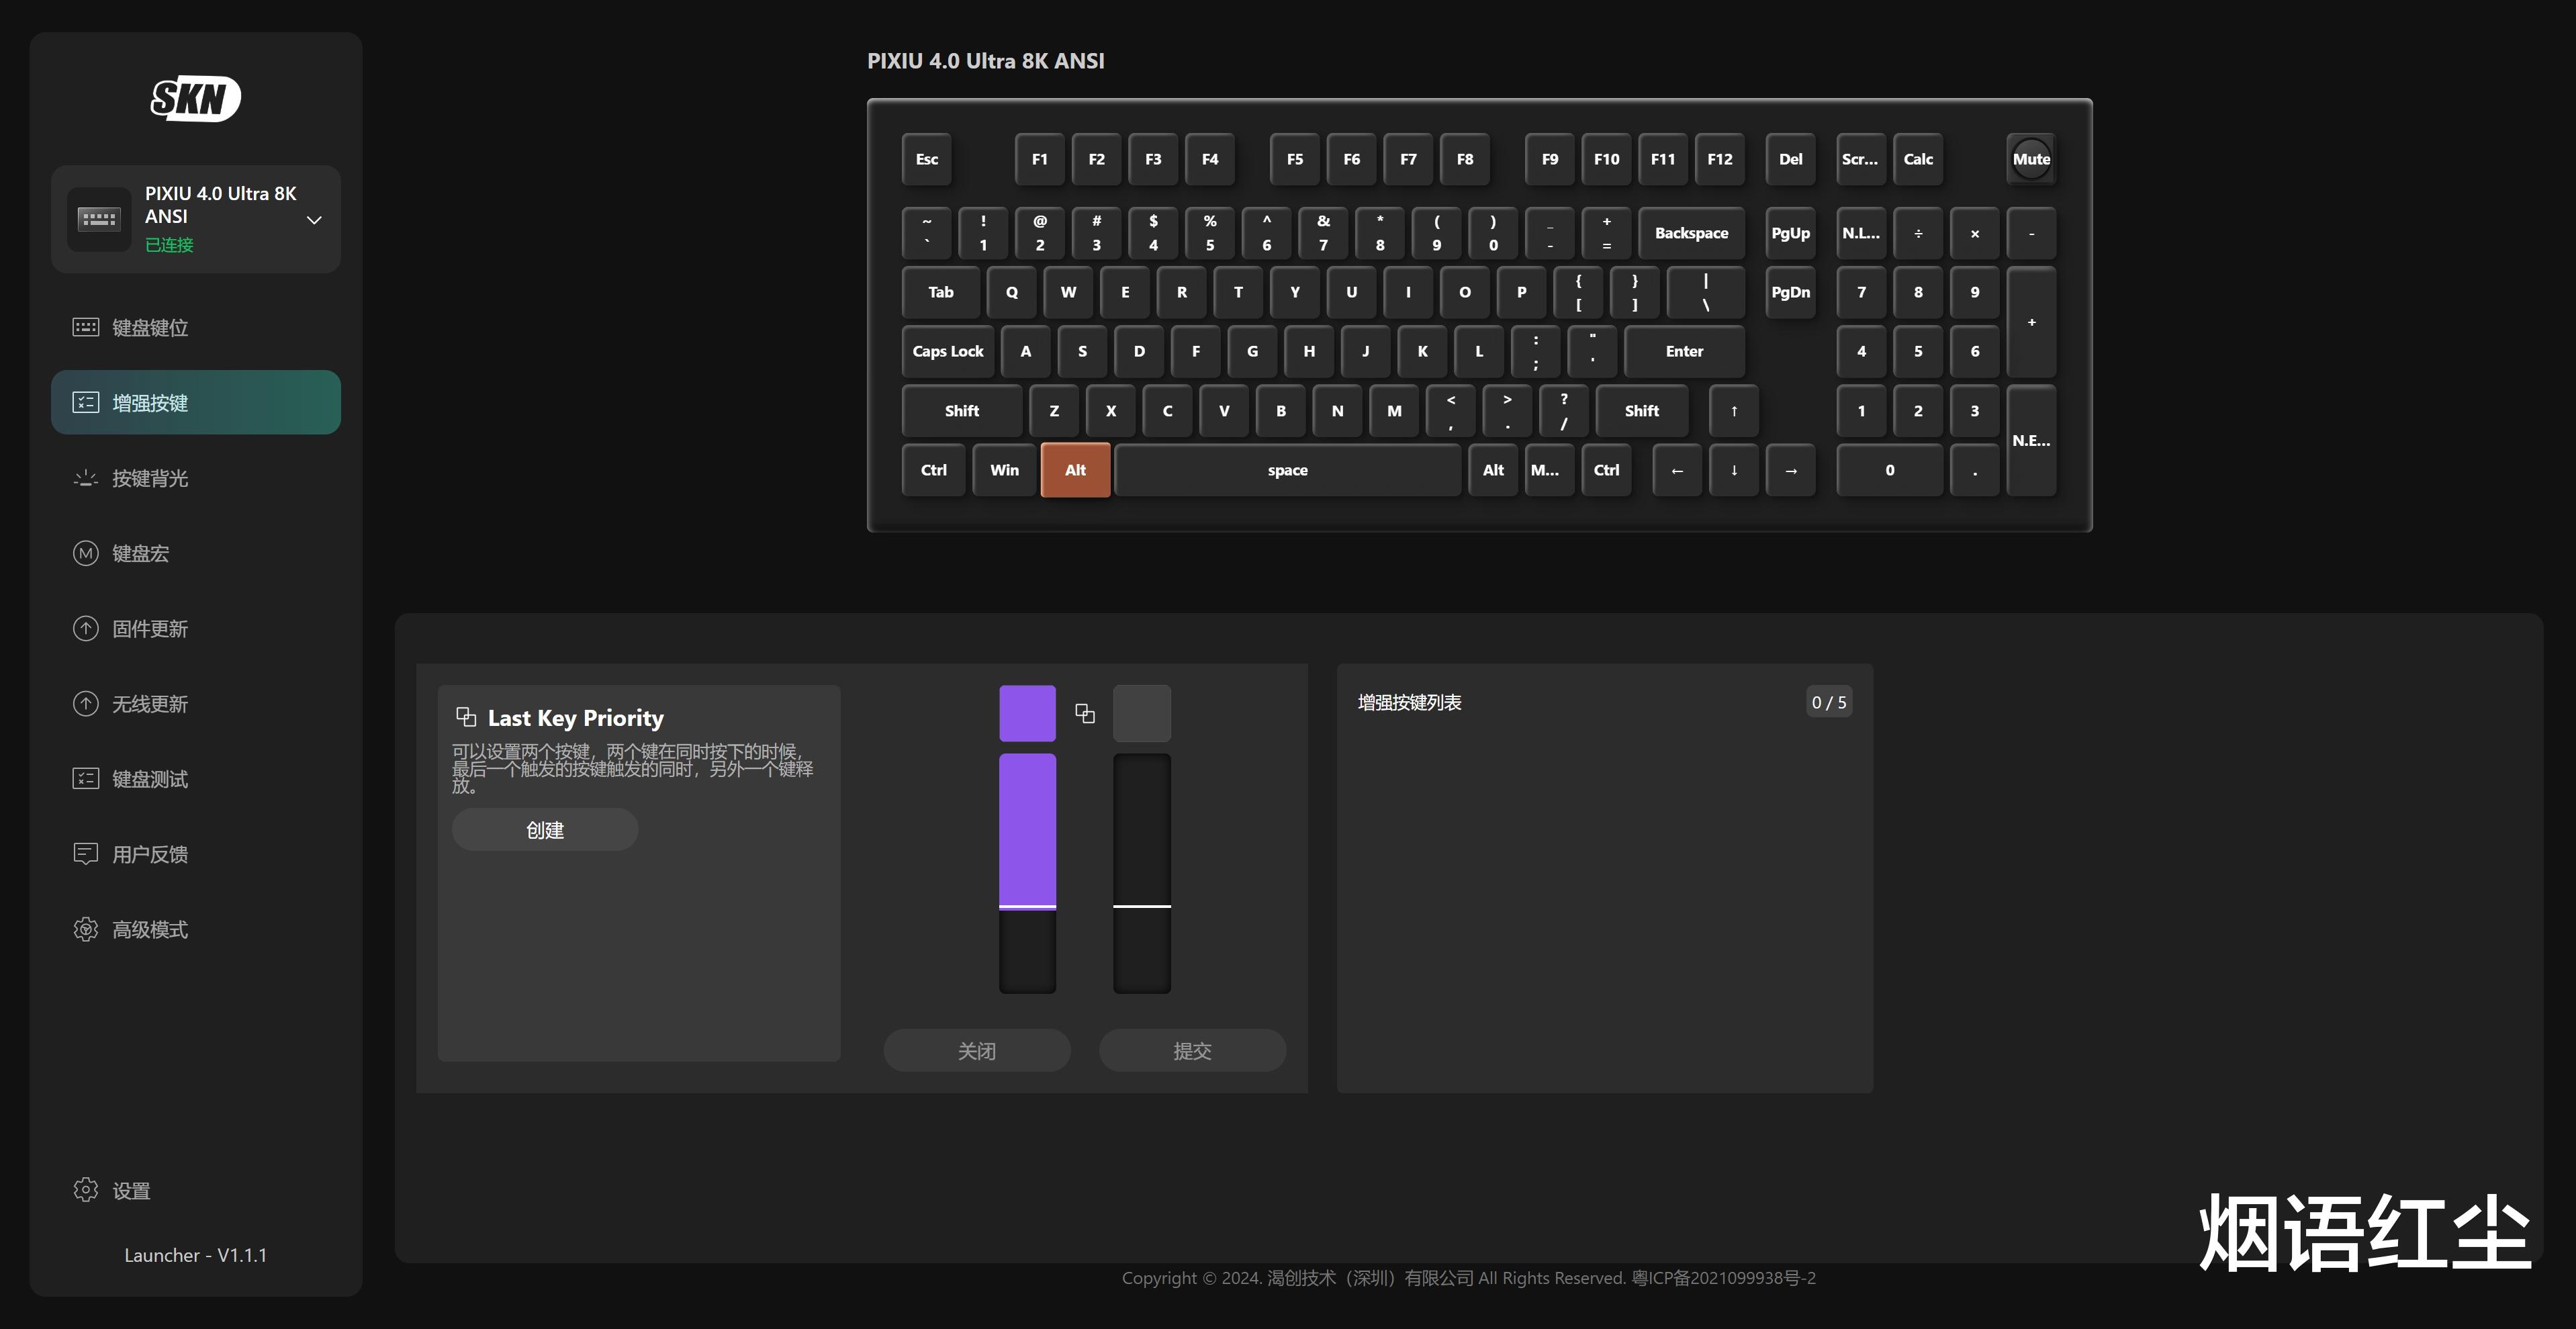Screen dimensions: 2576x1329
Task: Expand the PIXIU device dropdown chevron
Action: [314, 220]
